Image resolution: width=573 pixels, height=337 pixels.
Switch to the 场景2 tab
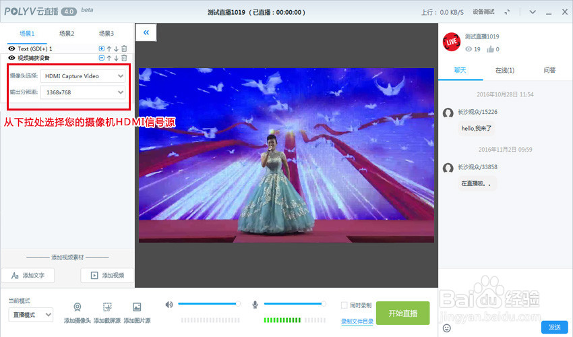click(67, 34)
